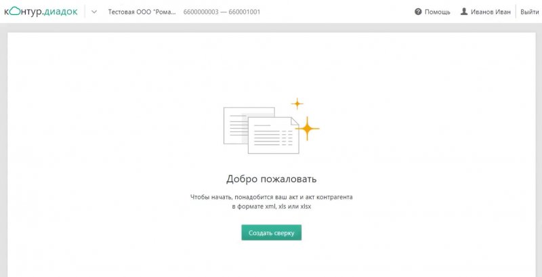Click the ИНН-КПП number 6600000003 — 660001001
The height and width of the screenshot is (277, 542).
[x=221, y=12]
